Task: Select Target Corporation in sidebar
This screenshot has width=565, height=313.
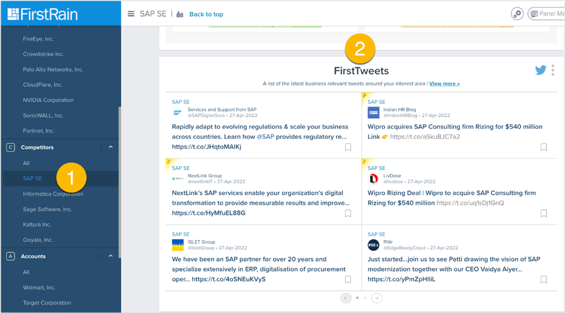Action: [47, 303]
